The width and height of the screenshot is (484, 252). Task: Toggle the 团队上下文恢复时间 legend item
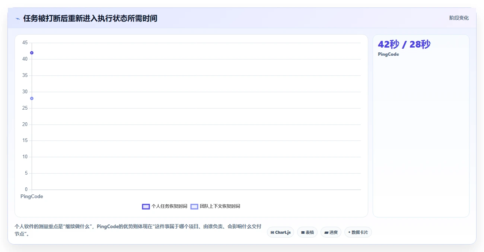click(215, 206)
